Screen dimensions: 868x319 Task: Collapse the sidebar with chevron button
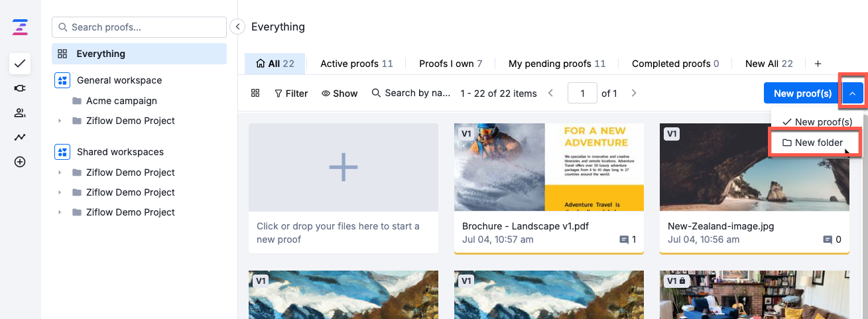237,27
